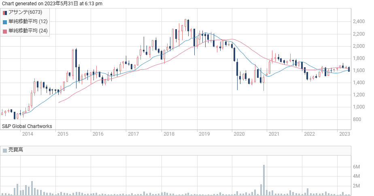
Task: Click the 2015 year axis label
Action: (63, 134)
